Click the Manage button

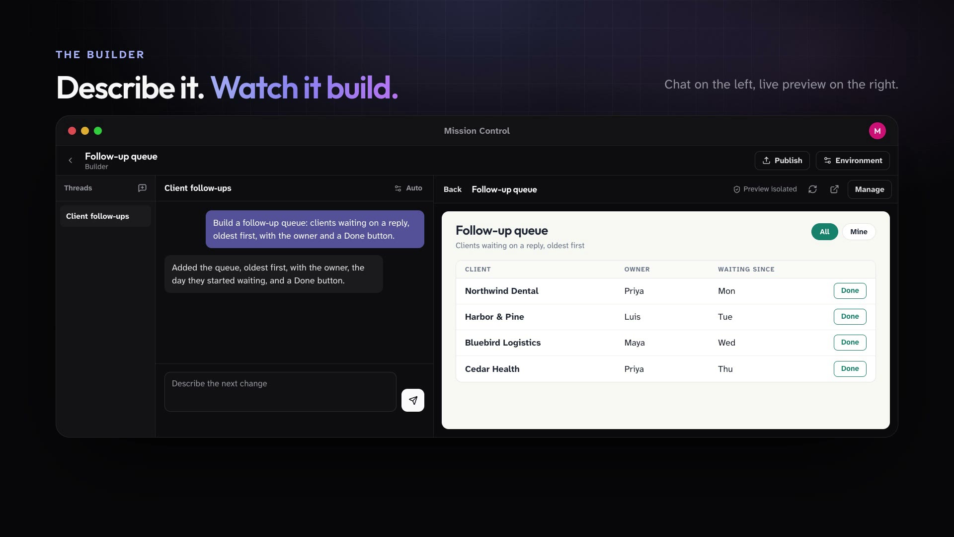(x=870, y=189)
